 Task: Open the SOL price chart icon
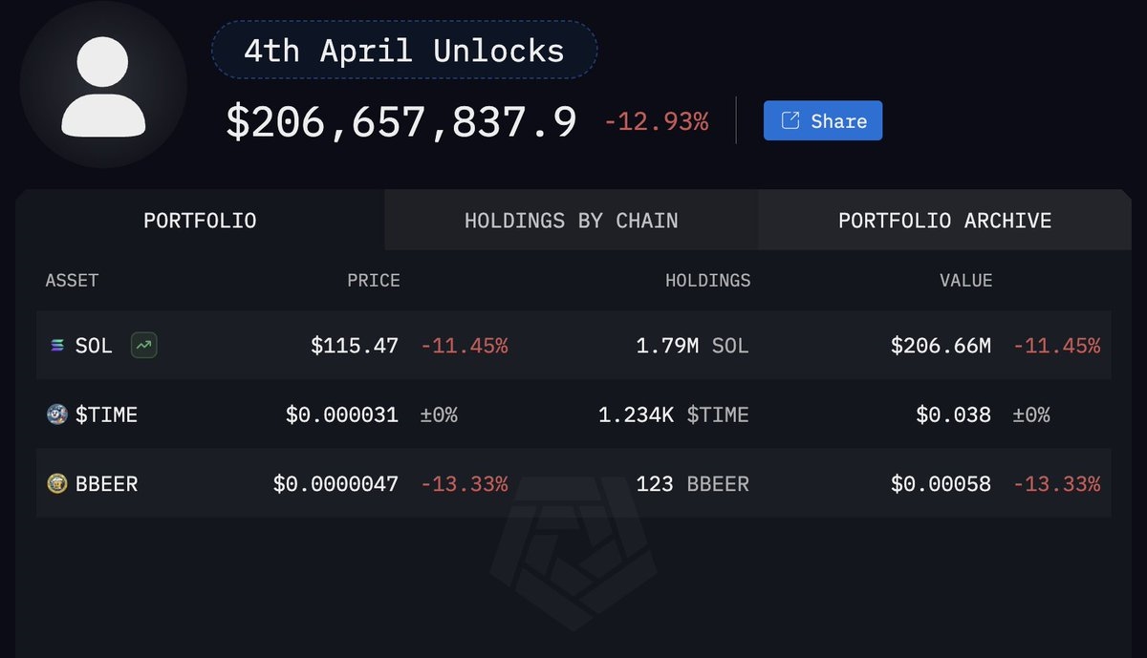[144, 346]
